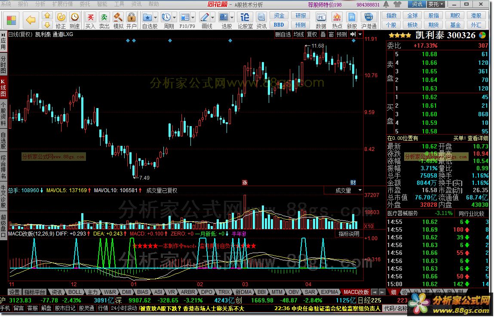494x317 pixels.
Task: Open the 沪港通 SSE HKE icon
Action: [368, 17]
